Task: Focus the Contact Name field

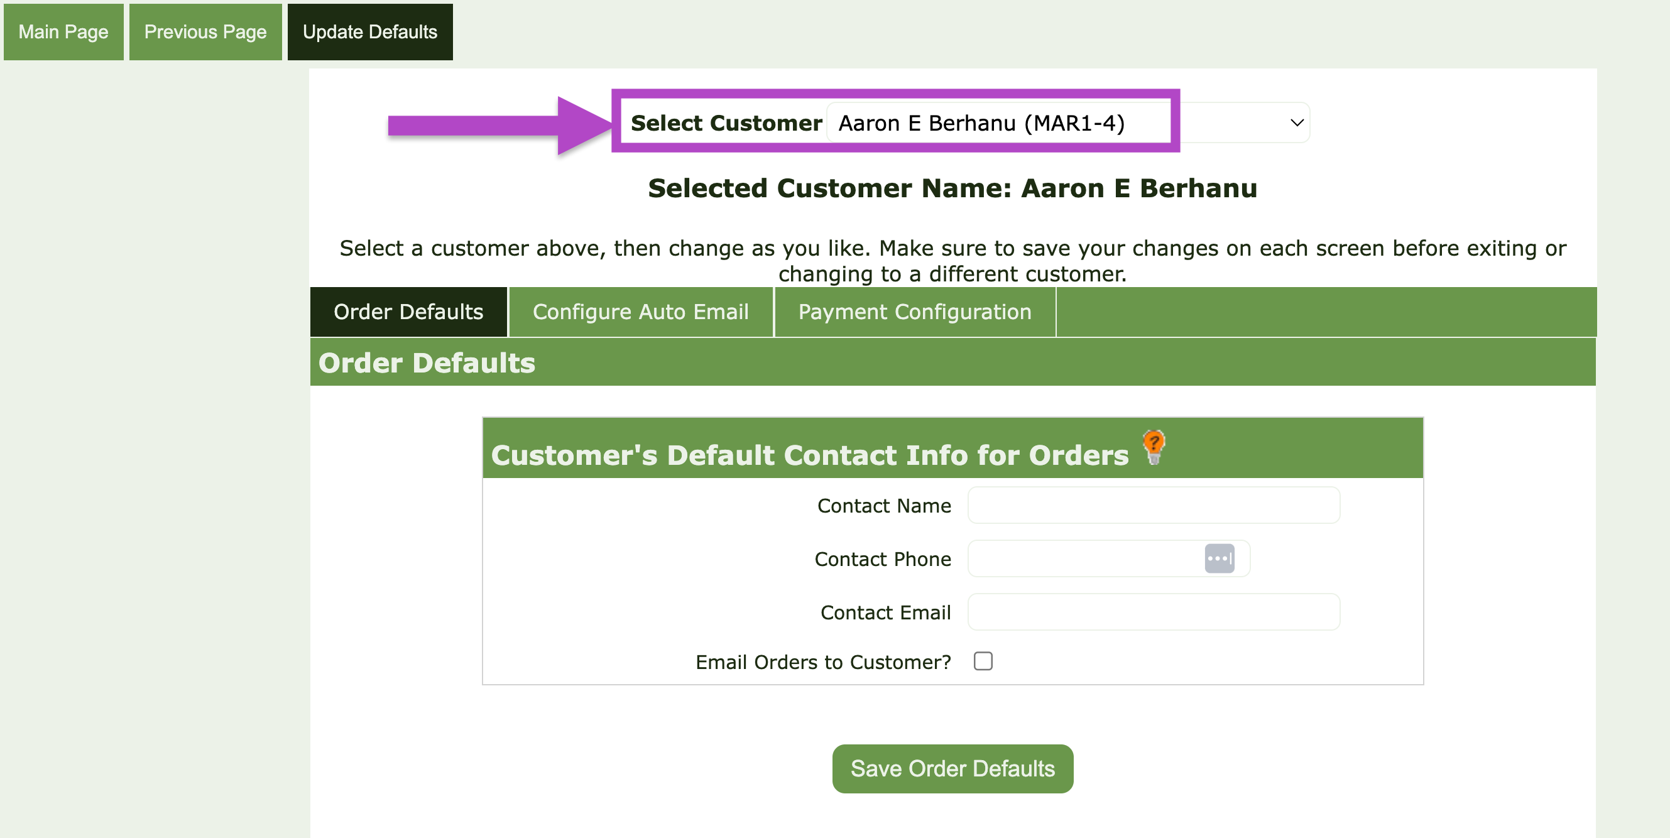Action: [1153, 505]
